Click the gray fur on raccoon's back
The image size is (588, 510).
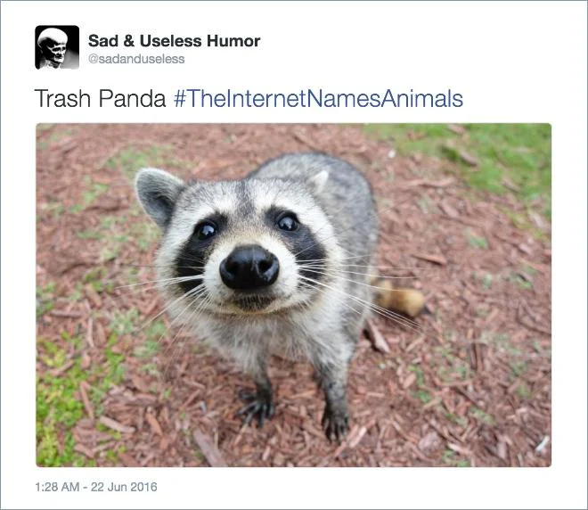(334, 177)
